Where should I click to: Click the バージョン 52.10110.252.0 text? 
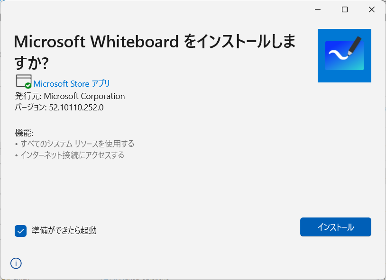click(59, 108)
